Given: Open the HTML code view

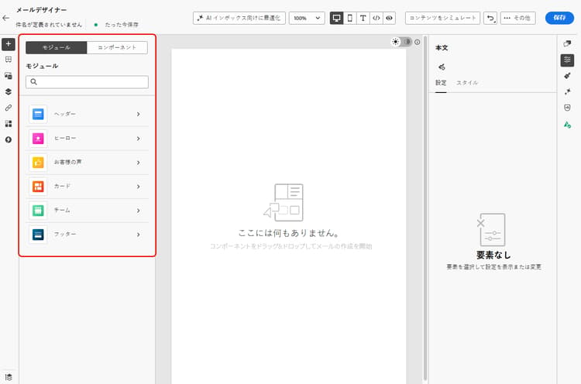Looking at the screenshot, I should (376, 18).
